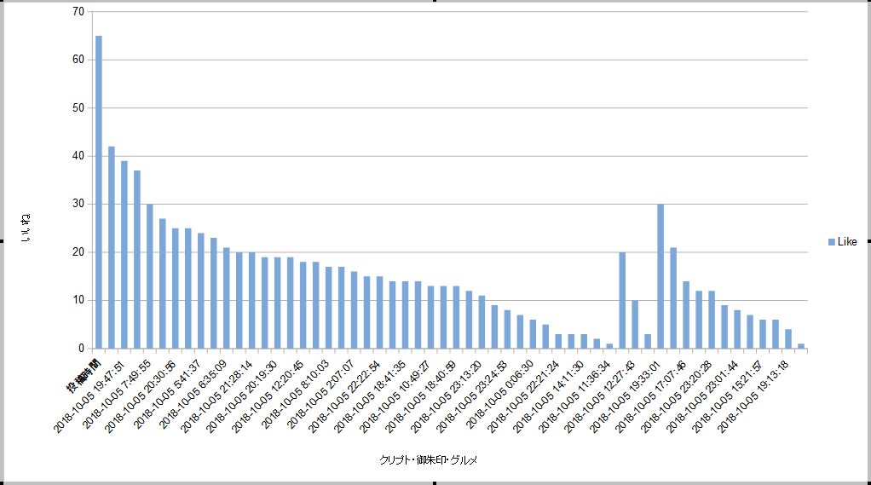Screen dimensions: 871x485
Task: Select the Like legend label
Action: (847, 242)
